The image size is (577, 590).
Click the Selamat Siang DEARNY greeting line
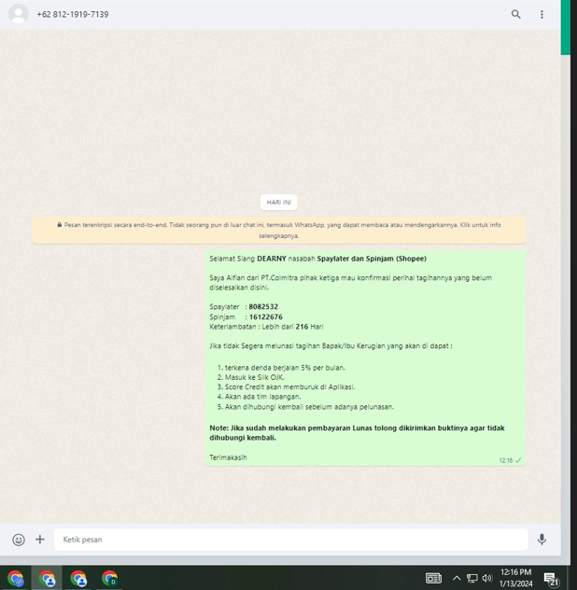317,259
